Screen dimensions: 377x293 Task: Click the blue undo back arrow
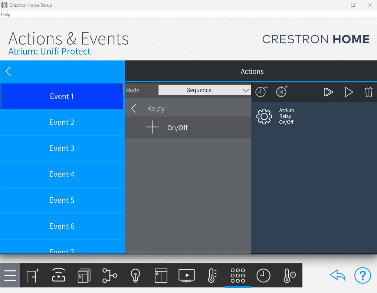click(x=338, y=276)
